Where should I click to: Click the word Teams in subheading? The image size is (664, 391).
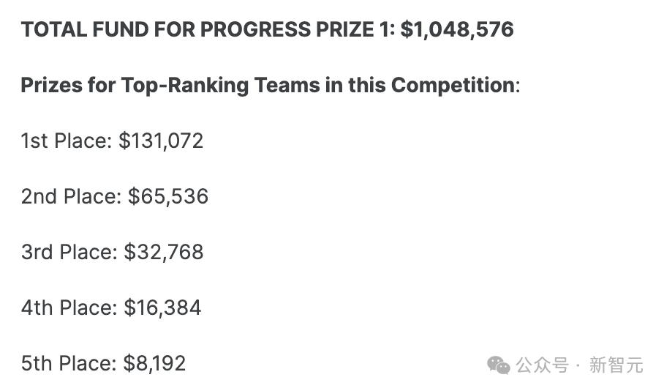[287, 85]
